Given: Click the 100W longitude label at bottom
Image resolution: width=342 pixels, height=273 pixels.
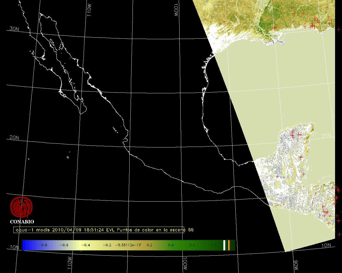Looking at the screenshot, I should (x=185, y=264).
